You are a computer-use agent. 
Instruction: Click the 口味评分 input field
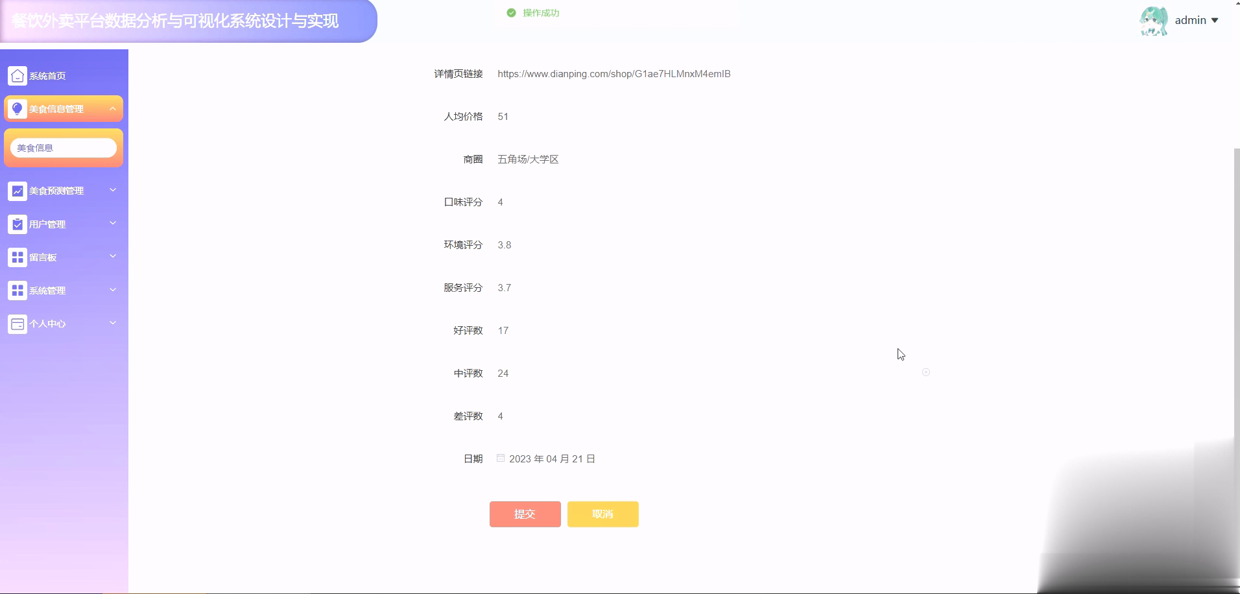713,202
